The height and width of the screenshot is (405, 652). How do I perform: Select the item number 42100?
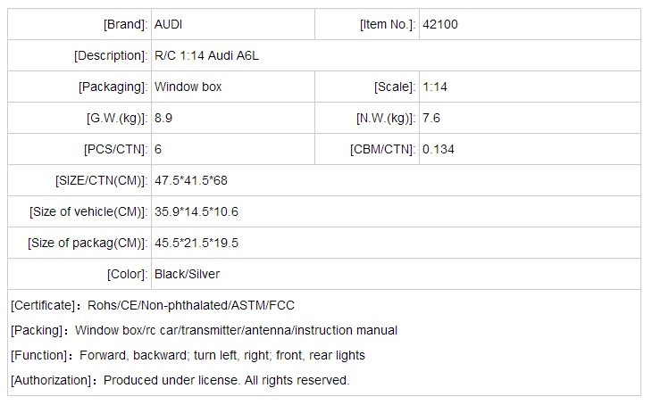441,25
